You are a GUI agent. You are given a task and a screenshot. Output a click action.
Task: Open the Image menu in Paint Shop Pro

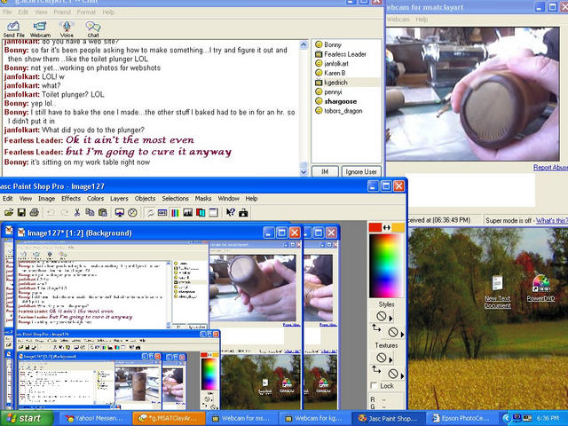pyautogui.click(x=47, y=199)
